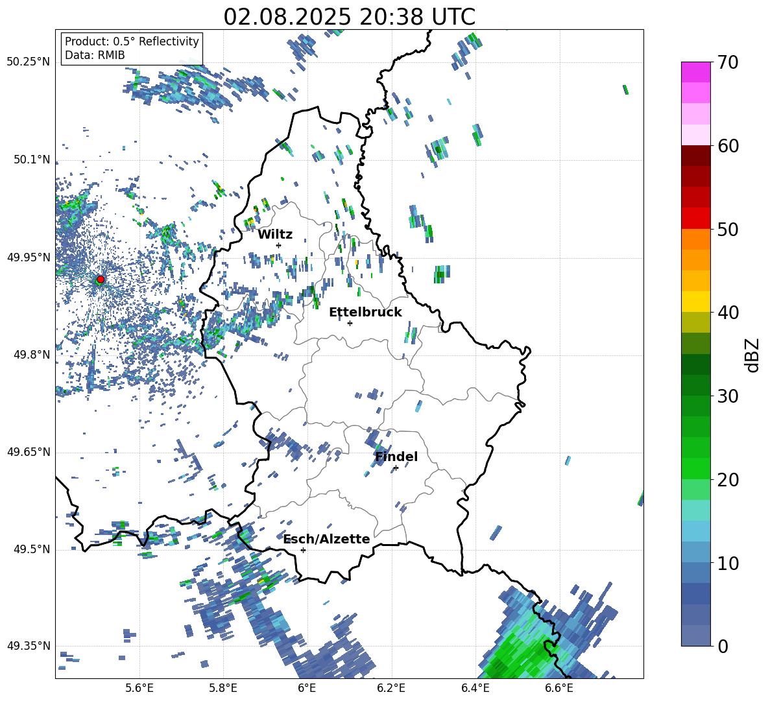The height and width of the screenshot is (701, 768).
Task: Click the Wiltz city label
Action: point(275,235)
